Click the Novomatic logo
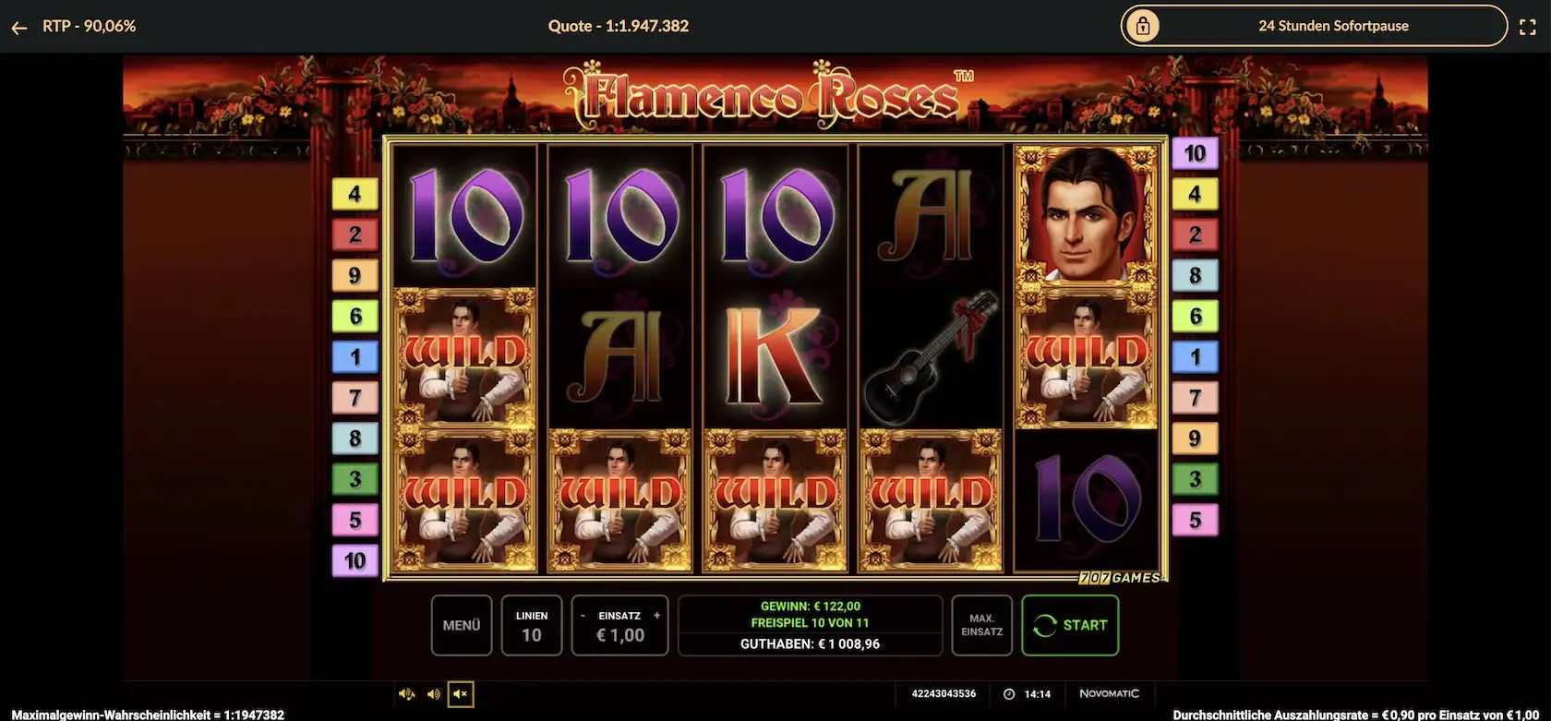The image size is (1551, 721). pyautogui.click(x=1109, y=693)
